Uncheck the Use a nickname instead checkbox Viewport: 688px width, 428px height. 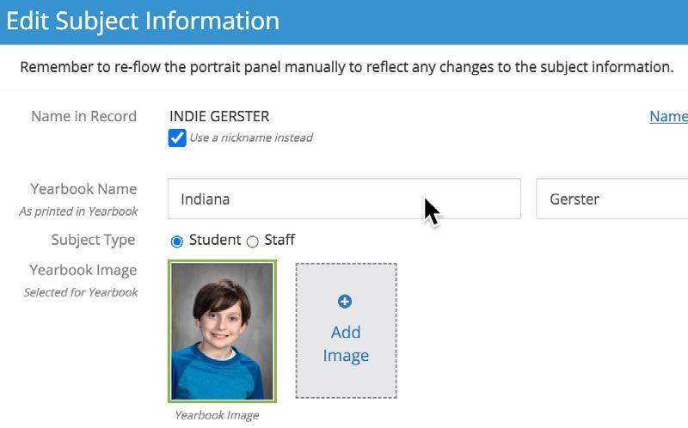click(x=177, y=138)
